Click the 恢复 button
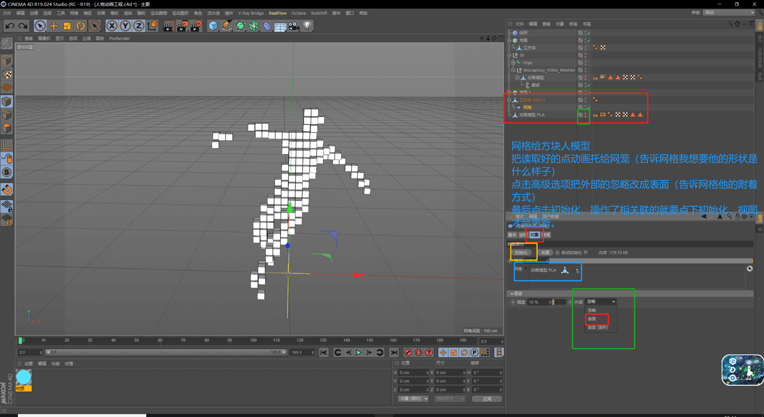The height and width of the screenshot is (417, 764). coord(545,253)
